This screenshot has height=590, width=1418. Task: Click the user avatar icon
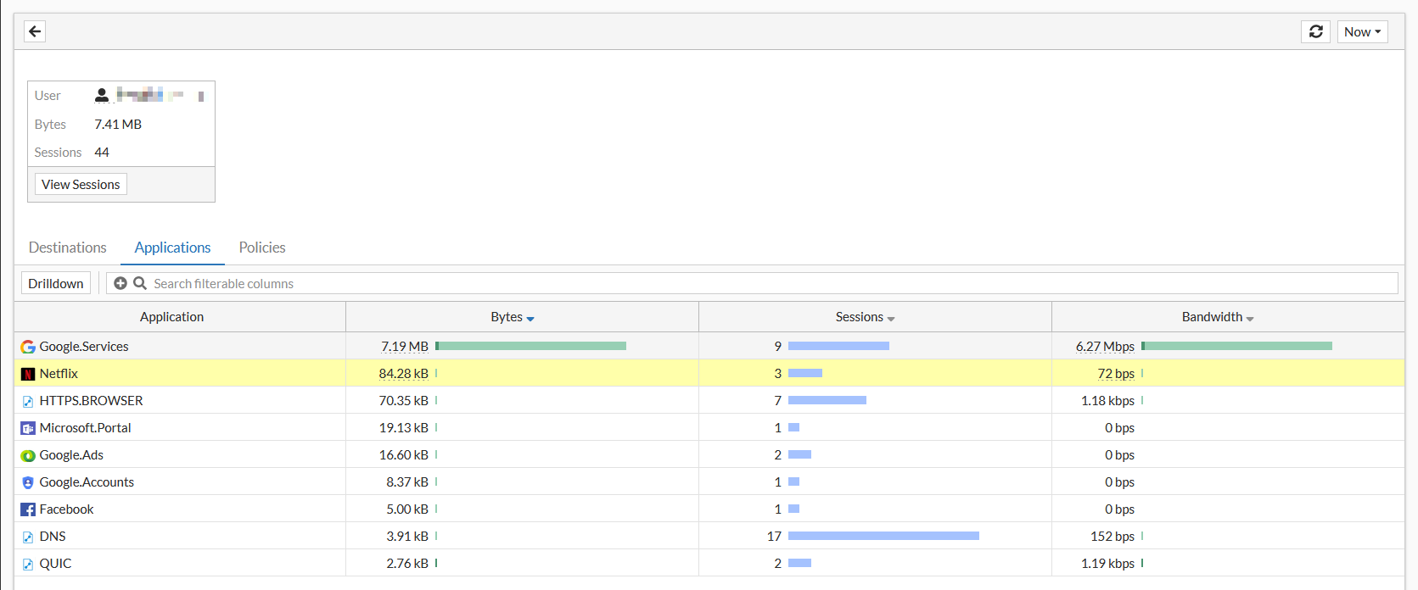(x=102, y=95)
